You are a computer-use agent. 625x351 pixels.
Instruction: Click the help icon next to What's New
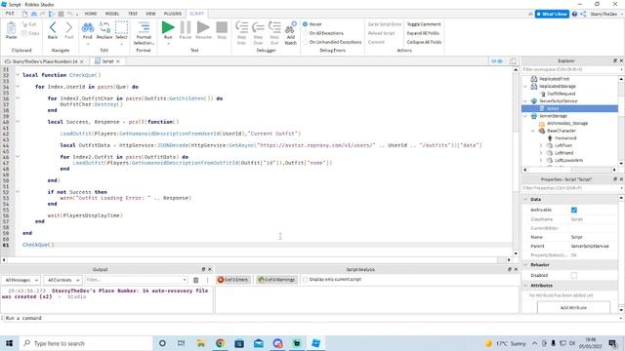click(574, 14)
